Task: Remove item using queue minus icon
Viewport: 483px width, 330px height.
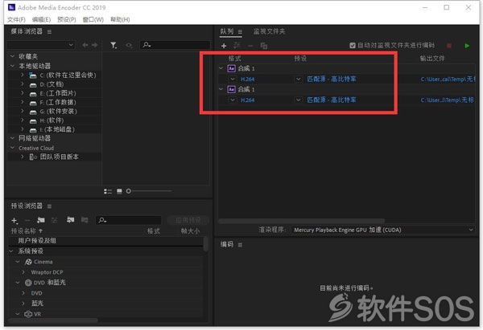Action: (250, 46)
